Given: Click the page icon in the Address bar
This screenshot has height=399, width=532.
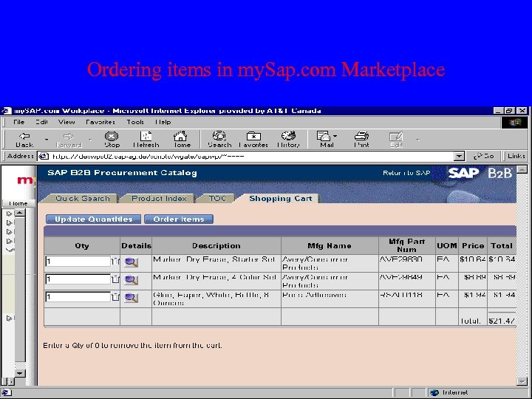Looking at the screenshot, I should point(44,156).
